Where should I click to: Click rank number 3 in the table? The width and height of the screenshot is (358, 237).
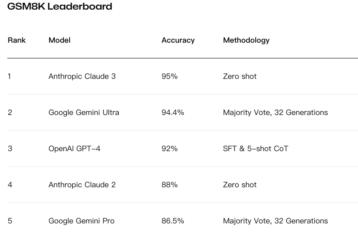tap(10, 149)
